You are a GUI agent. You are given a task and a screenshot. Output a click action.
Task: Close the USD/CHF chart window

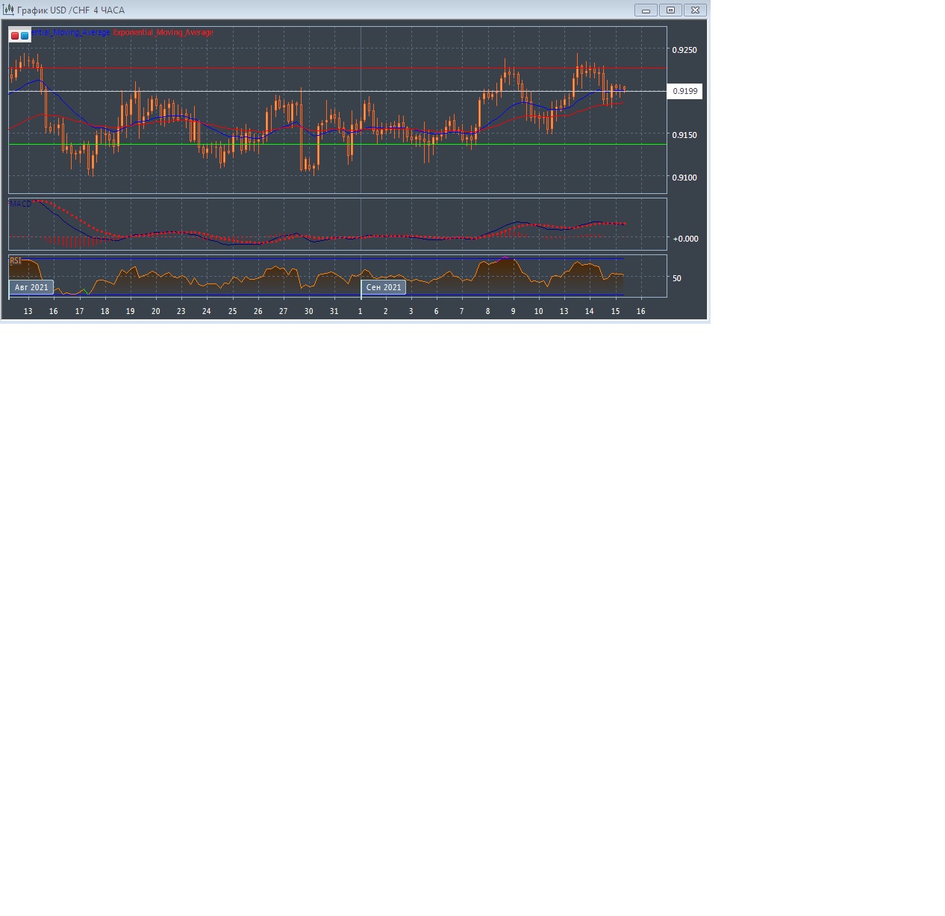click(x=695, y=10)
